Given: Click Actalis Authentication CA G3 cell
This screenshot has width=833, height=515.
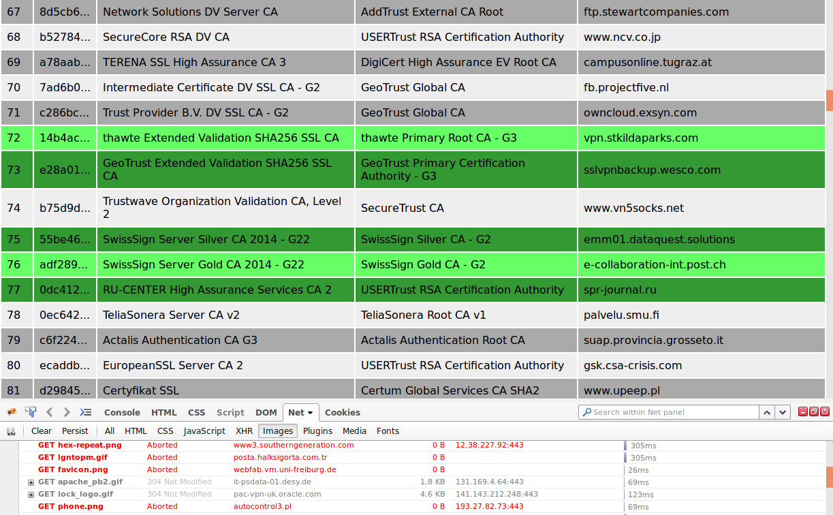Looking at the screenshot, I should (225, 341).
